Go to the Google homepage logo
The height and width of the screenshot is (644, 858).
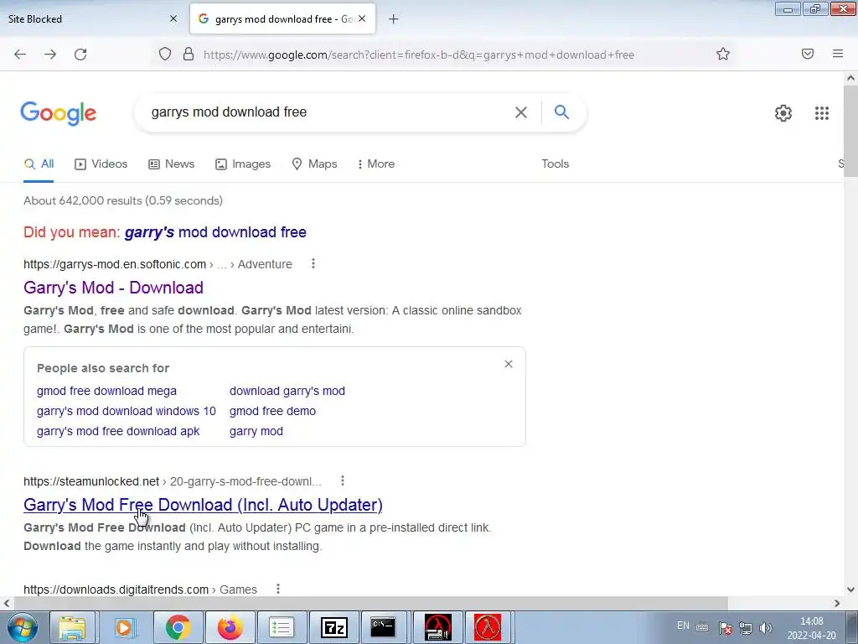click(x=59, y=113)
